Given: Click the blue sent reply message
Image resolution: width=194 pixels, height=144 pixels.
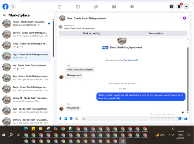Looking at the screenshot, I should [x=141, y=97].
